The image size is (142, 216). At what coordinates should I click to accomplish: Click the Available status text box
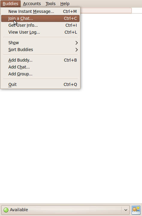tap(65, 210)
